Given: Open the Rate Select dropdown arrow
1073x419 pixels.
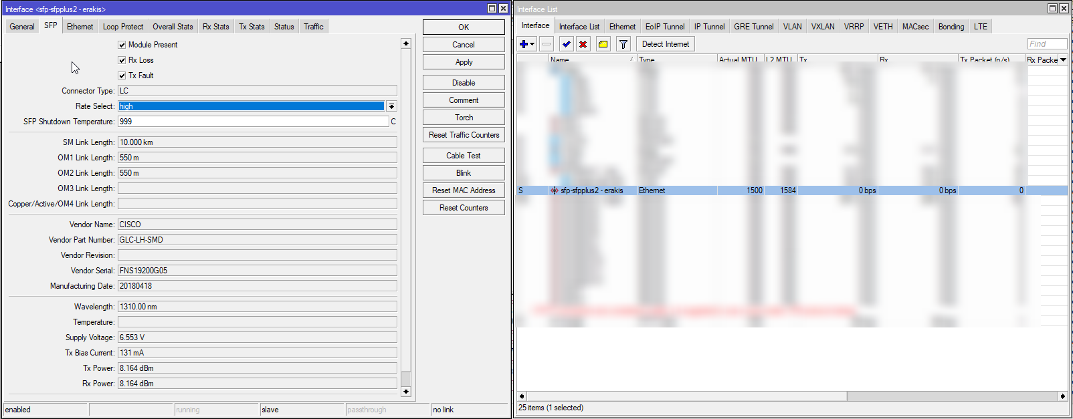Looking at the screenshot, I should tap(391, 106).
